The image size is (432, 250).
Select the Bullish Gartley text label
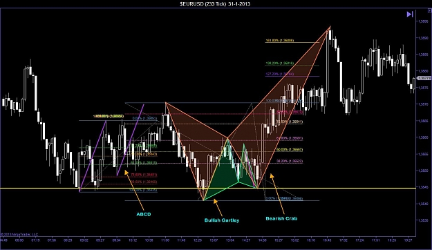[x=222, y=220]
